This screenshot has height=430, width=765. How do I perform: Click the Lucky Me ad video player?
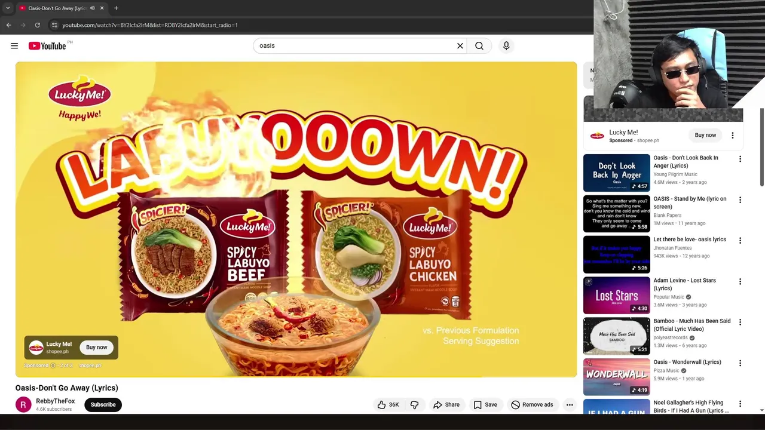click(x=296, y=219)
